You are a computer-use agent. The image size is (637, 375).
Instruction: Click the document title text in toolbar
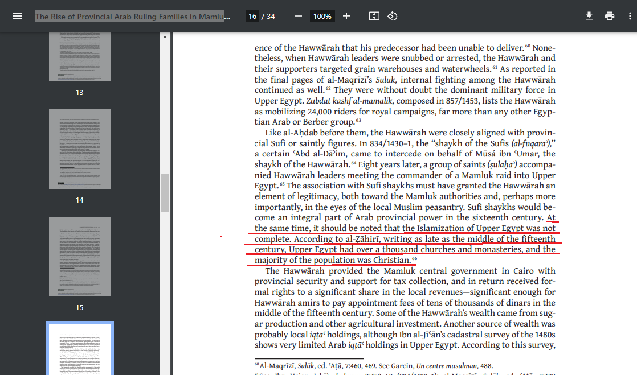(132, 17)
